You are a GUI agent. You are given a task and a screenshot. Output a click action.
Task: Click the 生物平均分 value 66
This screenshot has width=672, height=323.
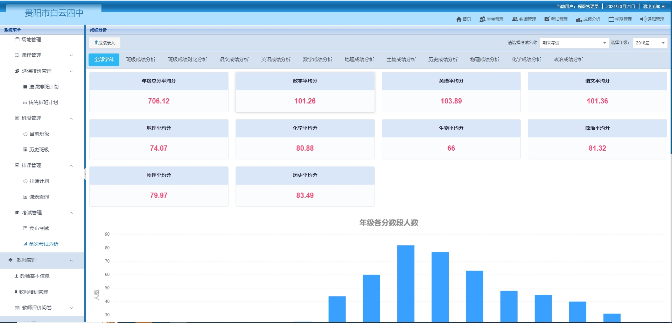click(451, 148)
